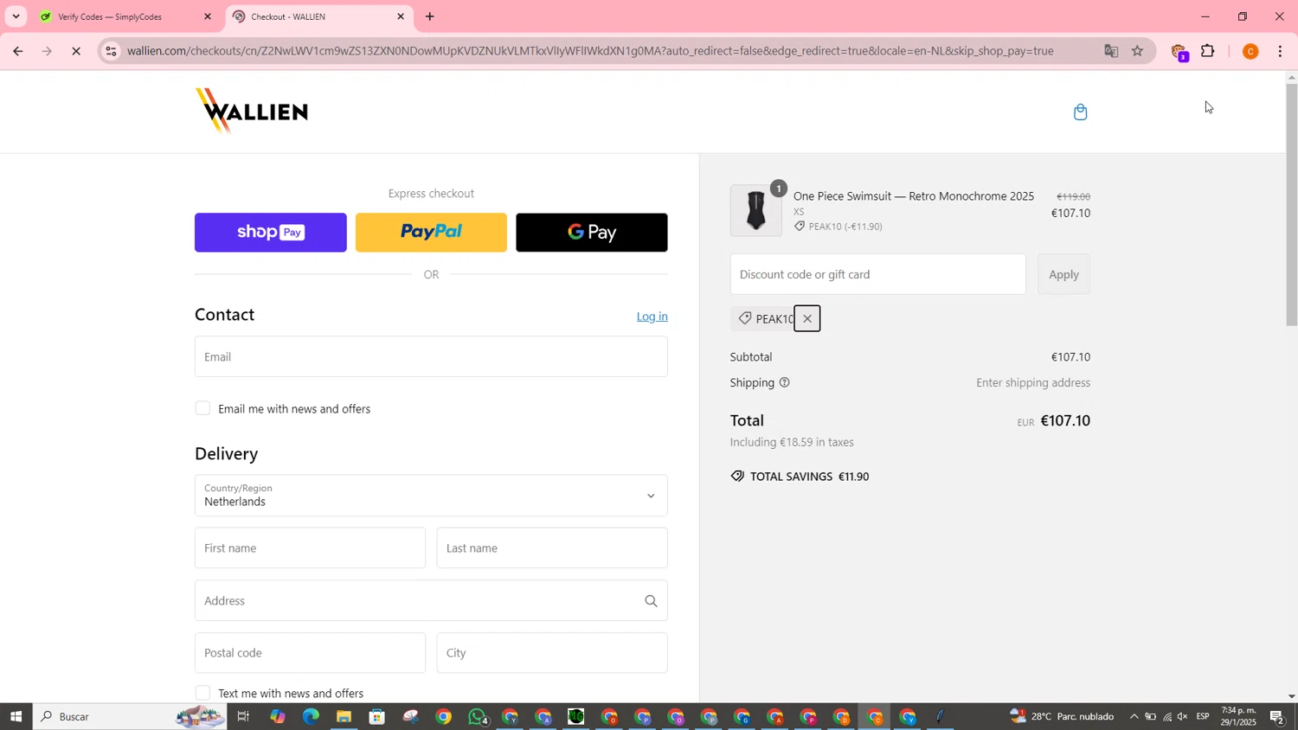Open the Extensions puzzle icon

(x=1208, y=51)
